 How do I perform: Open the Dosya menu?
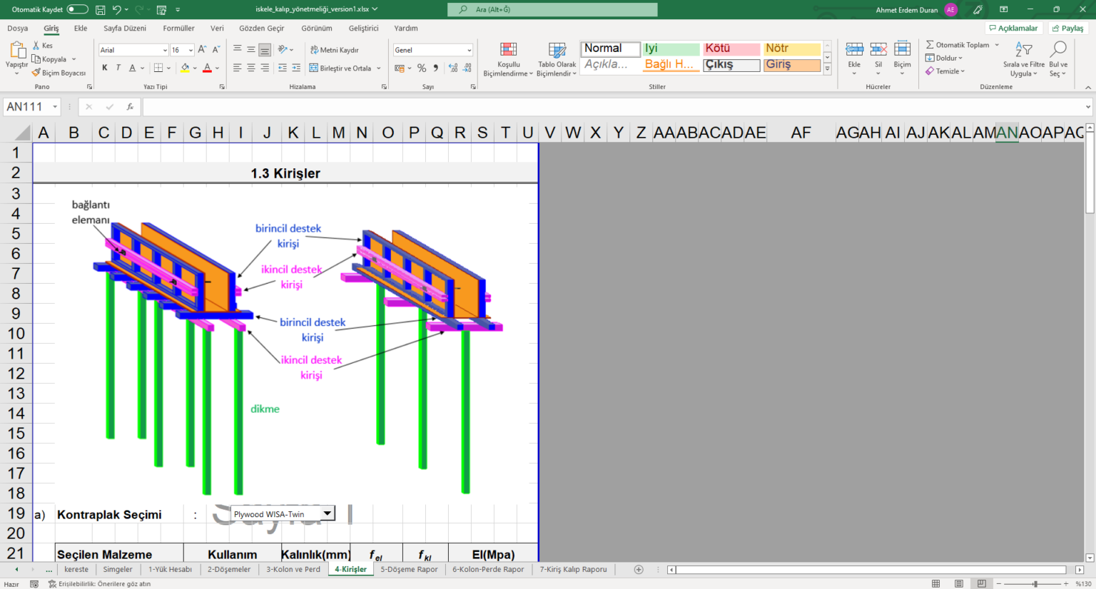click(x=18, y=29)
